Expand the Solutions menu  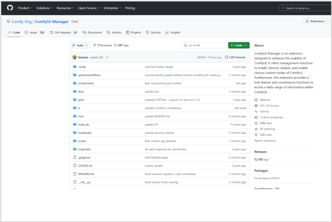[45, 8]
